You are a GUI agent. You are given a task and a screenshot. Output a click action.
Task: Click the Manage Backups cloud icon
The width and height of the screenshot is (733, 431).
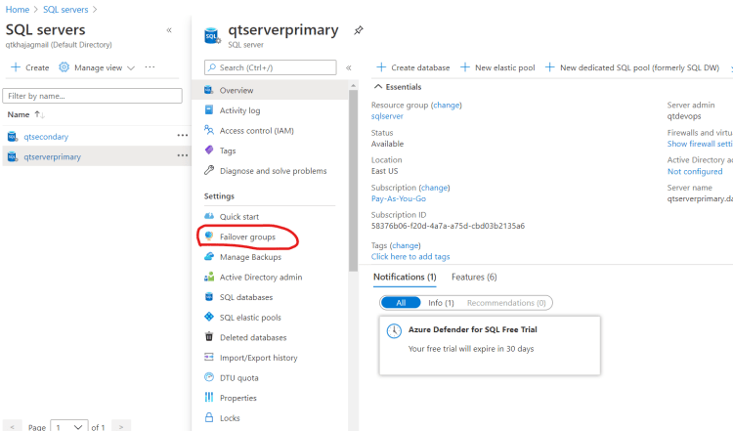(209, 257)
